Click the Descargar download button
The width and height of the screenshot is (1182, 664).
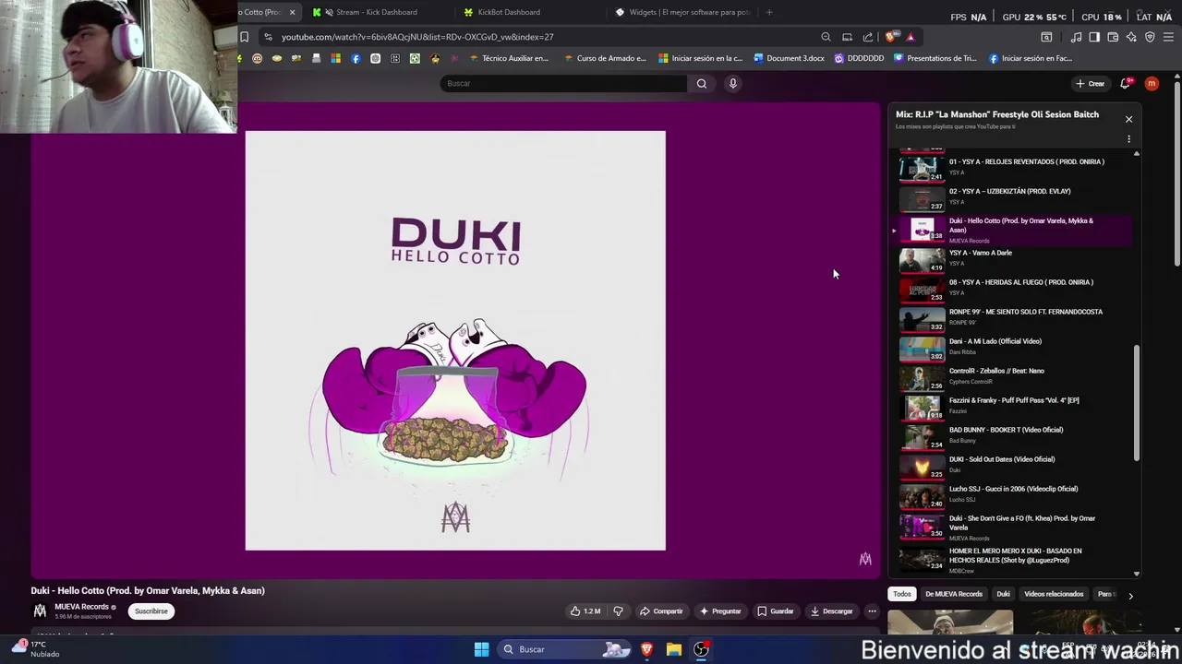coord(832,611)
